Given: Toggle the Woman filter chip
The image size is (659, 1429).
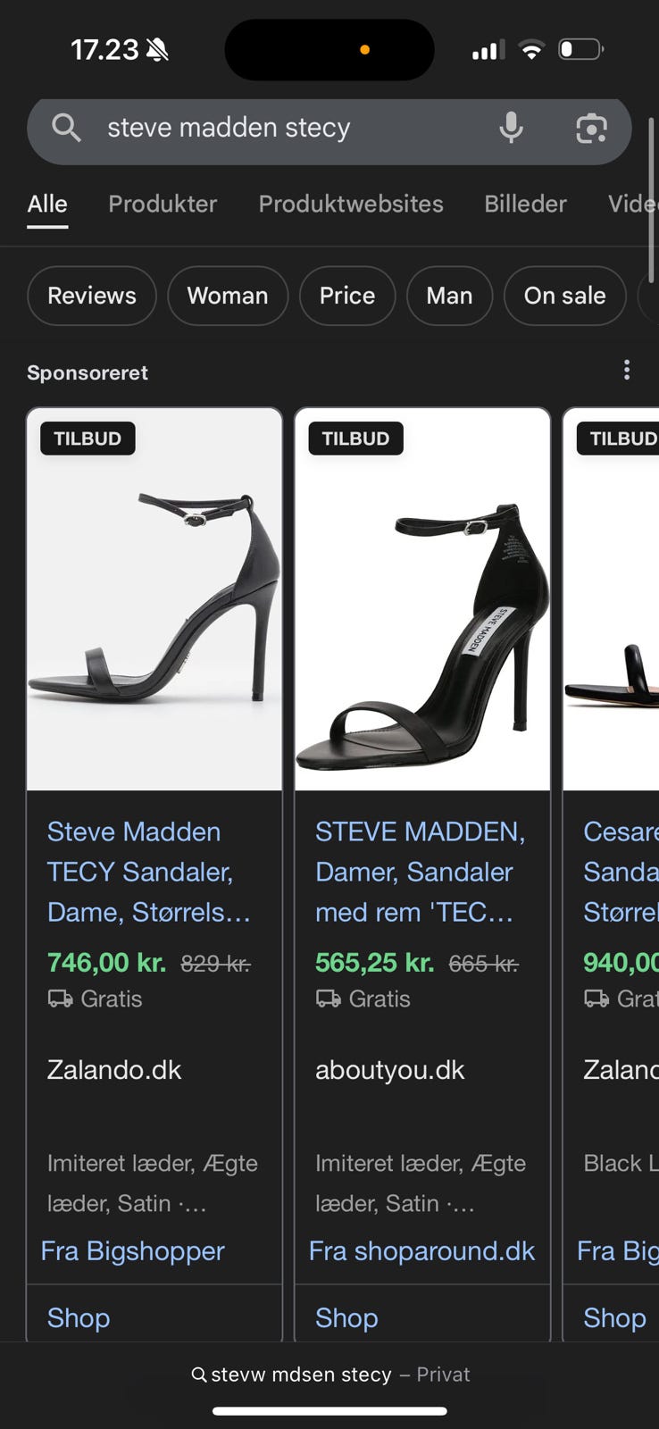Looking at the screenshot, I should point(228,296).
